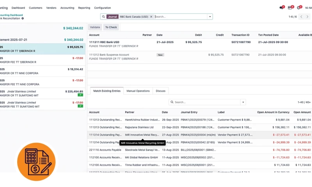
Task: Click the magnifier icon in top search bar
Action: click(103, 17)
